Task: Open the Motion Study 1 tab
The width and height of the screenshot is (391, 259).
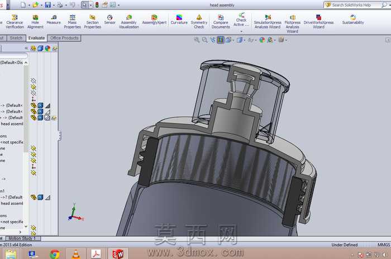Action: point(22,238)
